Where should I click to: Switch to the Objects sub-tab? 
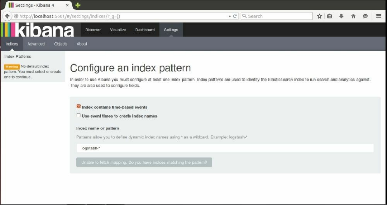tap(61, 44)
